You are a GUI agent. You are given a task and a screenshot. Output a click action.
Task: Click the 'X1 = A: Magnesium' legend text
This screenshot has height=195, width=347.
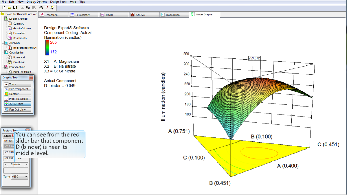click(x=62, y=61)
